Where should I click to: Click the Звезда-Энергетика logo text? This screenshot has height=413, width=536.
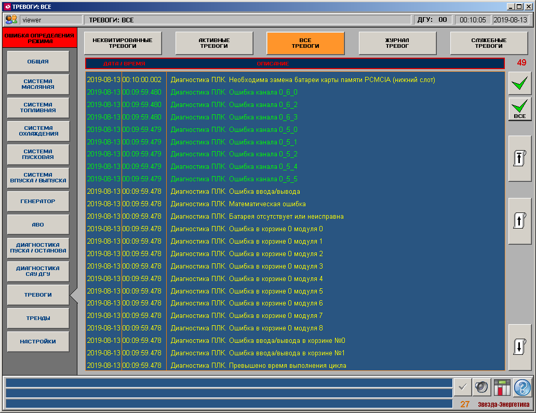tap(503, 405)
